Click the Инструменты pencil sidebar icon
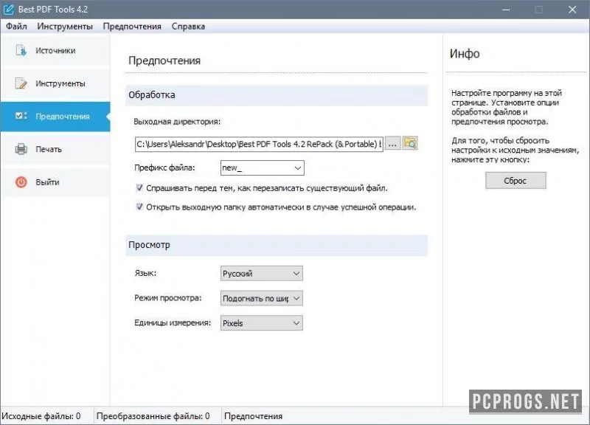590x425 pixels. coord(21,83)
